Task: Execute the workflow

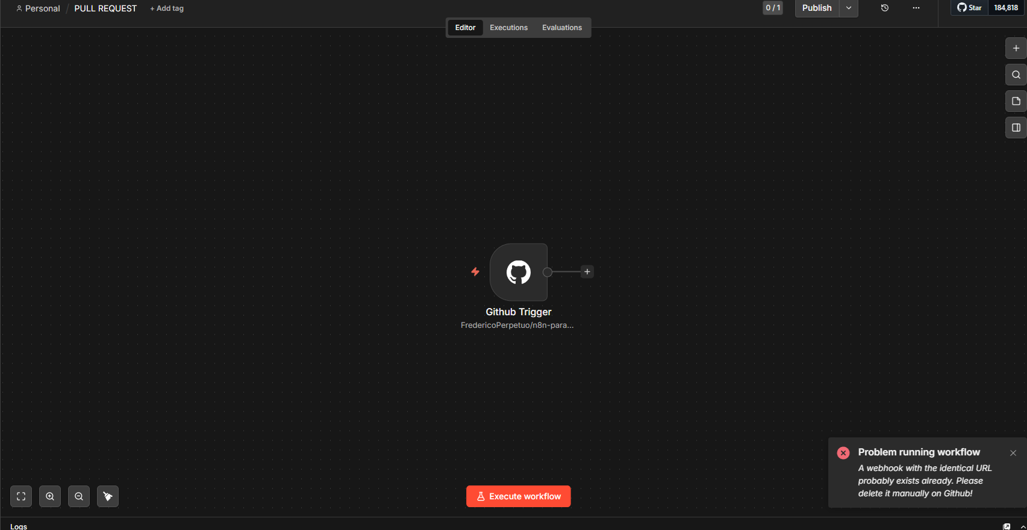Action: coord(519,496)
